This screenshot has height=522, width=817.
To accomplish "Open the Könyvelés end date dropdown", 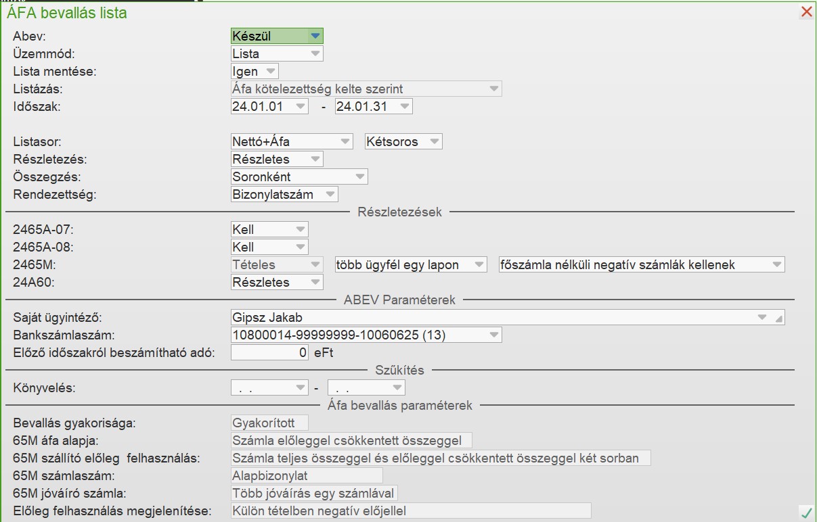I will (x=366, y=387).
